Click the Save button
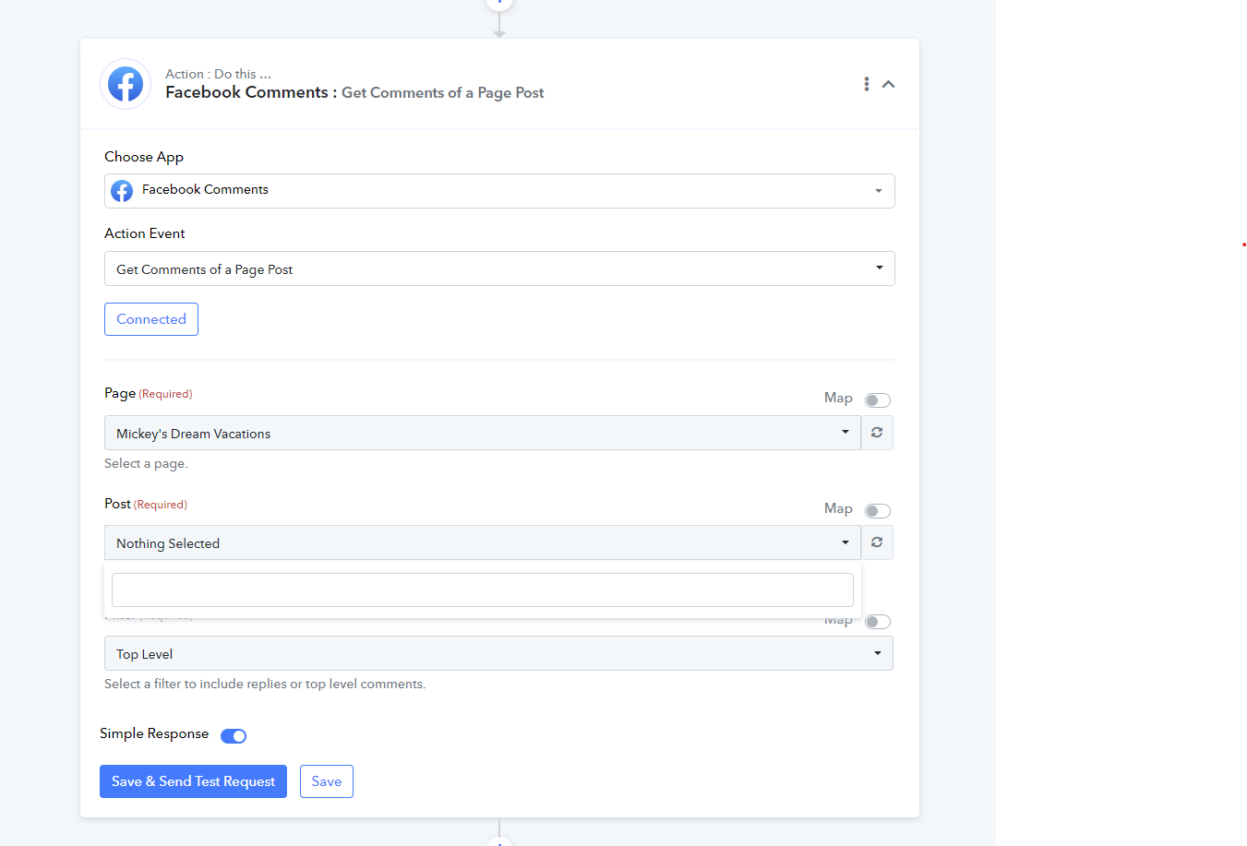 coord(327,781)
